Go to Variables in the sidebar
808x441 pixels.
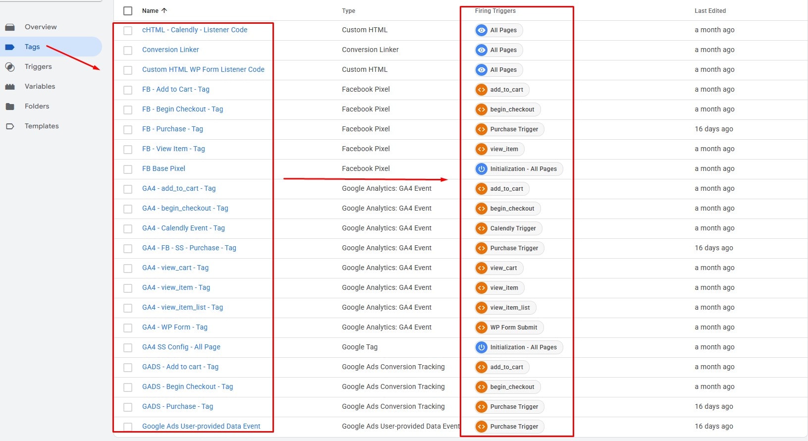coord(40,87)
